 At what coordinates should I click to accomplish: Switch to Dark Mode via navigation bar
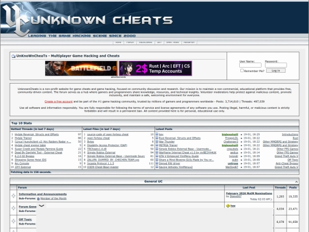(173, 42)
